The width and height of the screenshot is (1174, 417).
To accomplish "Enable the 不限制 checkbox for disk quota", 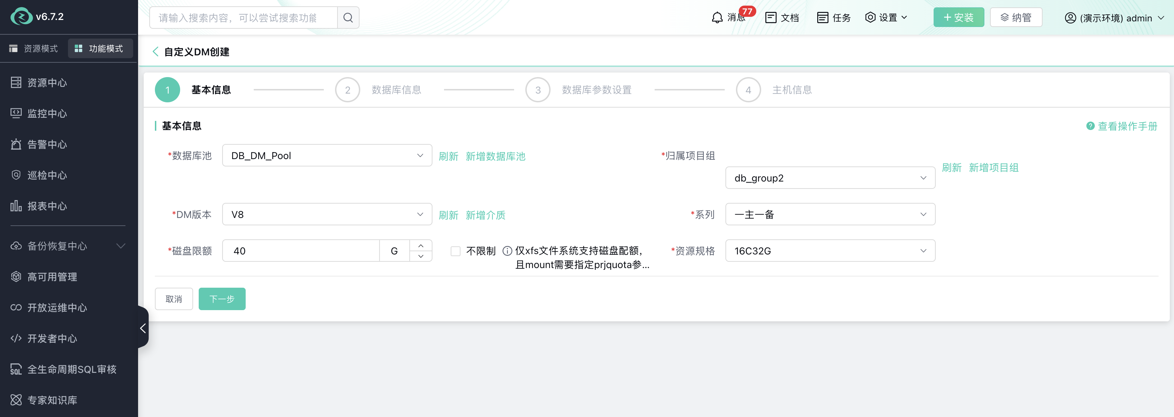I will click(456, 251).
